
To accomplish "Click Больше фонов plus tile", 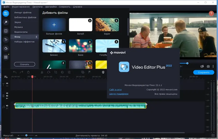I will (x=54, y=25).
